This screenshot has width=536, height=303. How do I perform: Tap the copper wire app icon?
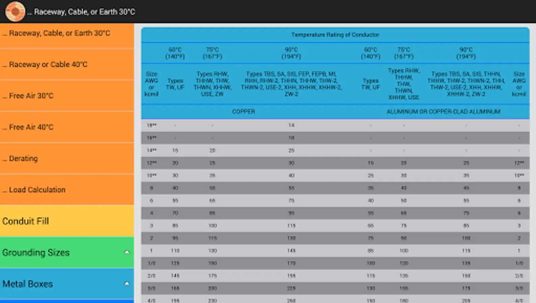click(x=15, y=11)
